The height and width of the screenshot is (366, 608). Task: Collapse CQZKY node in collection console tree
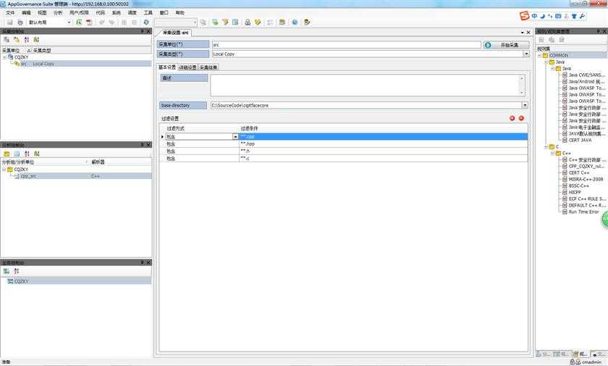tap(4, 57)
